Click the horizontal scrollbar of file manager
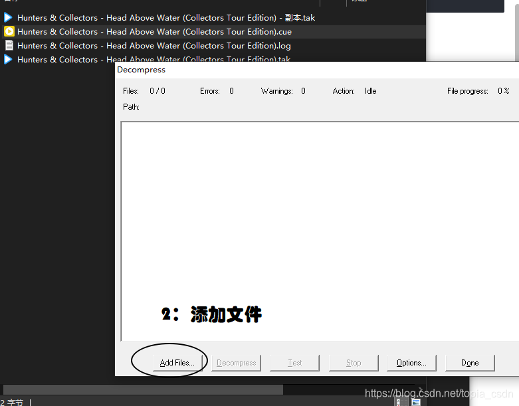Screen dimensions: 519x406 click(143, 389)
